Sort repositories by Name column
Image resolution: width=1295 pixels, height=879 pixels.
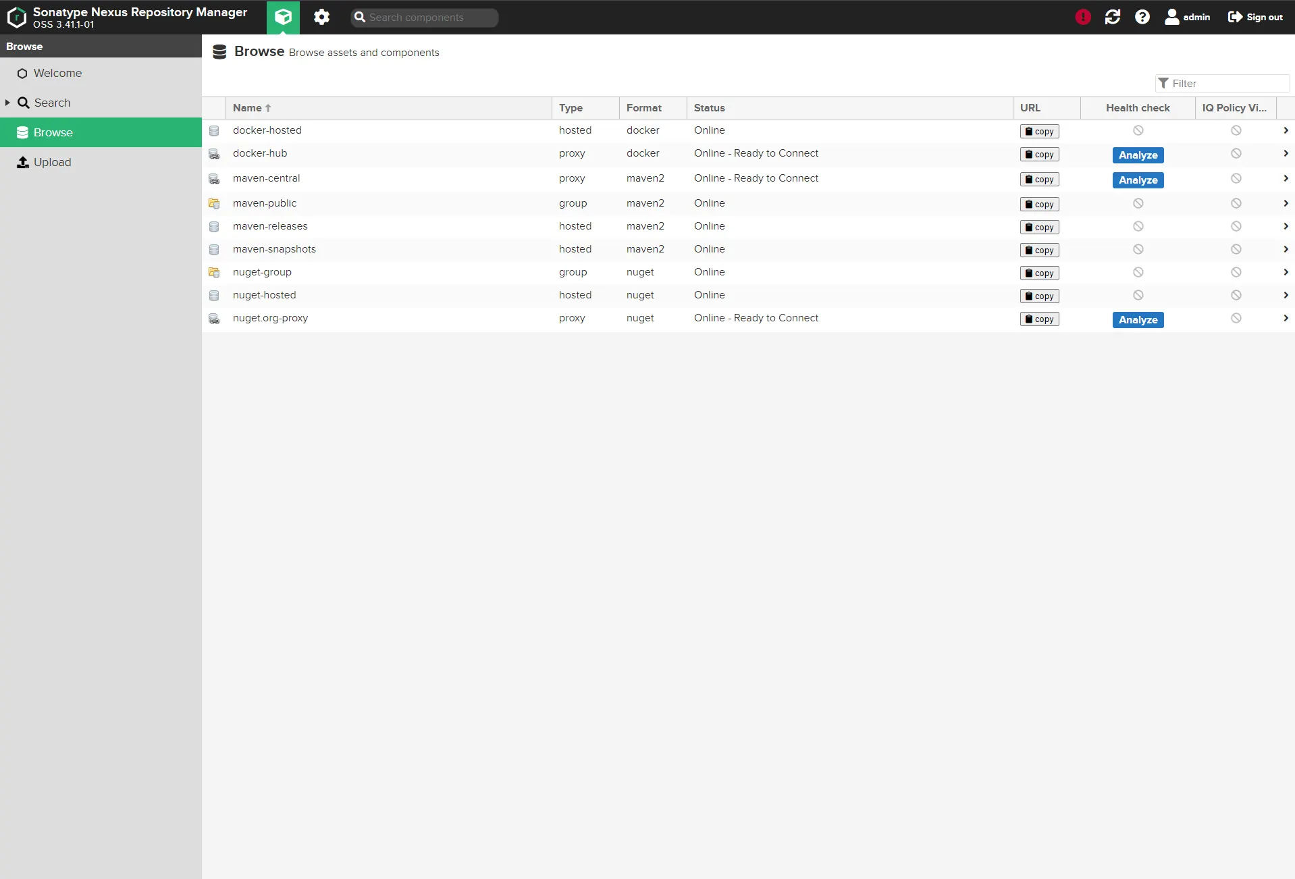pyautogui.click(x=389, y=108)
